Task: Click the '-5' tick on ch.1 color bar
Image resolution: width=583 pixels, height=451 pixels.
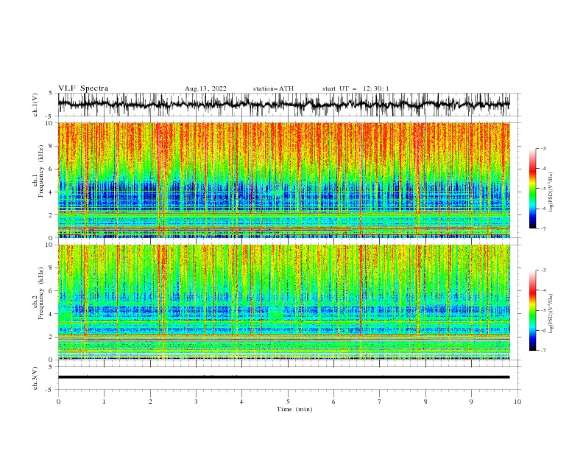Action: [543, 189]
